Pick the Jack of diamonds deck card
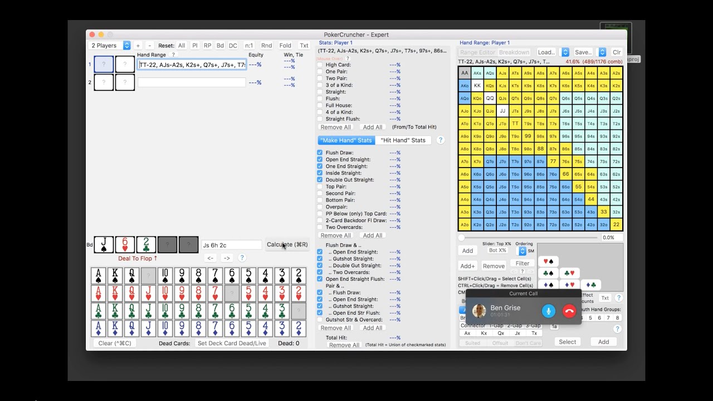This screenshot has height=401, width=713. 149,328
